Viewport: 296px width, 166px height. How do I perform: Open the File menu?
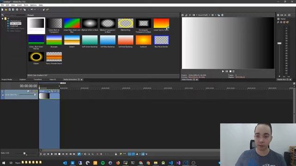pos(2,5)
